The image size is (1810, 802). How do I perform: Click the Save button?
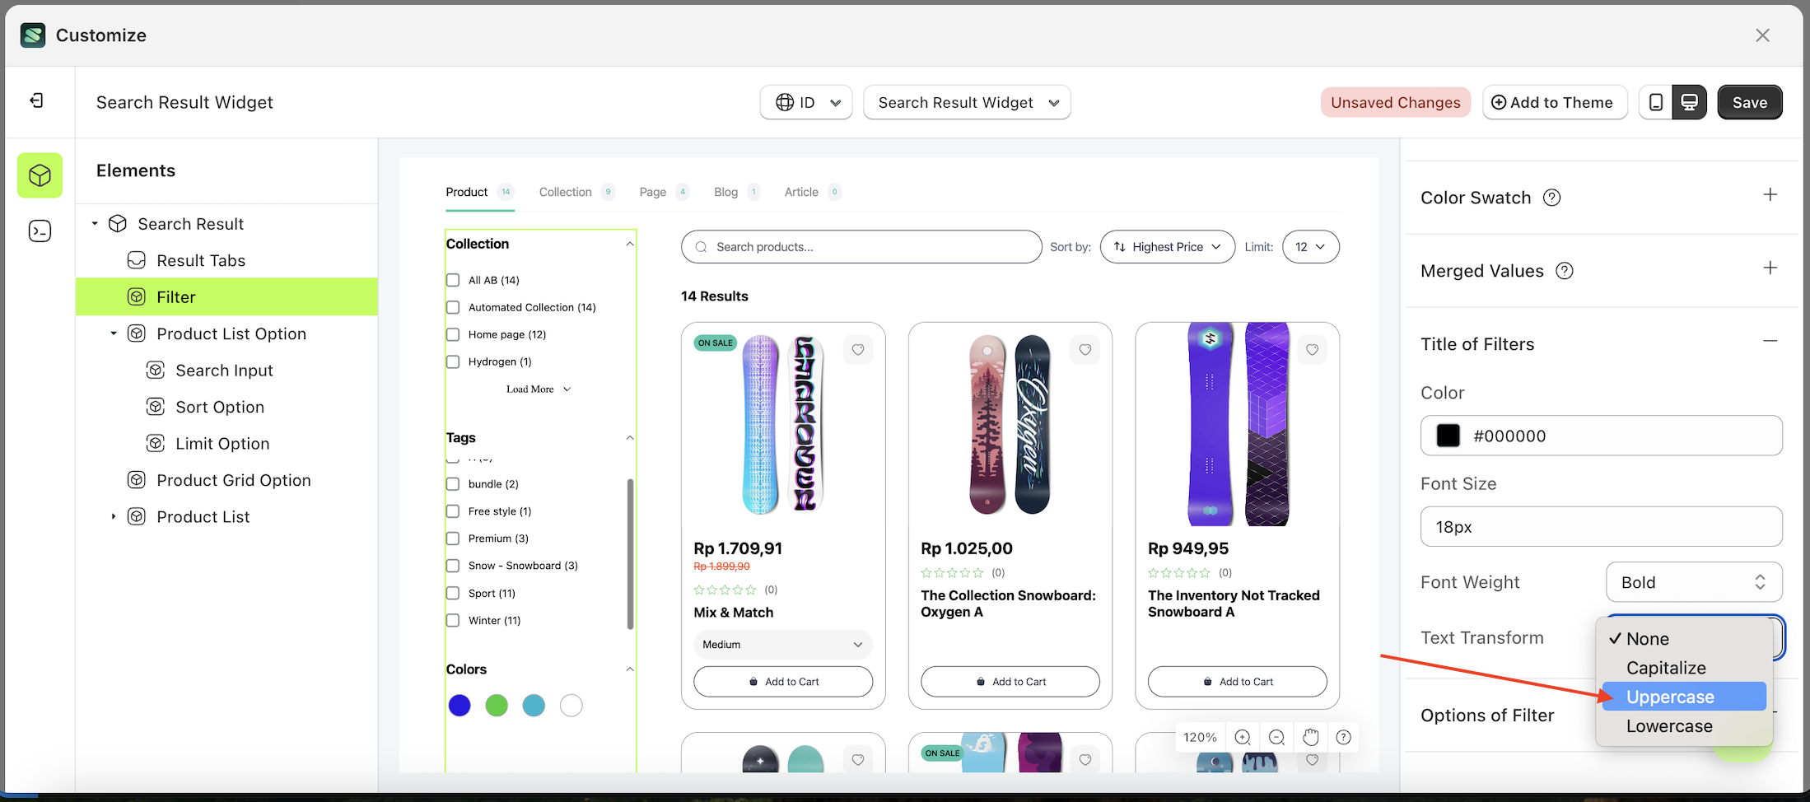(x=1750, y=101)
